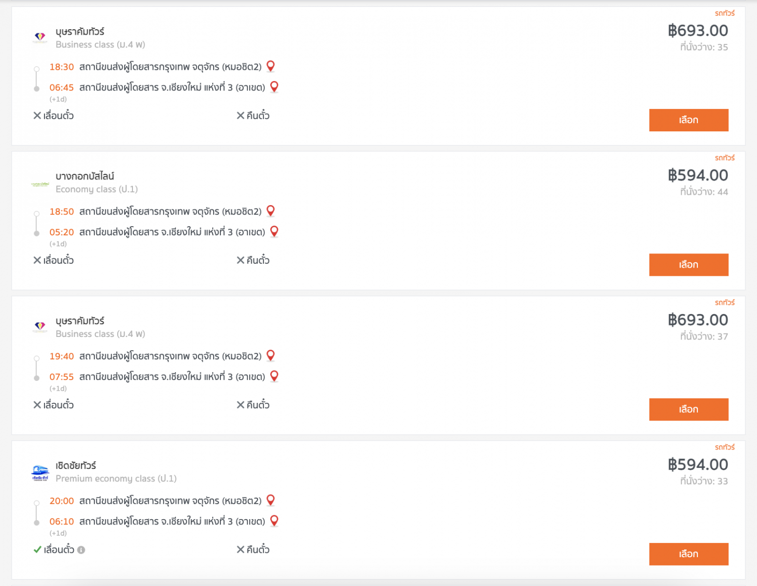Click the บางกอกบัสไลน์ operator logo
This screenshot has width=757, height=586.
pos(40,184)
